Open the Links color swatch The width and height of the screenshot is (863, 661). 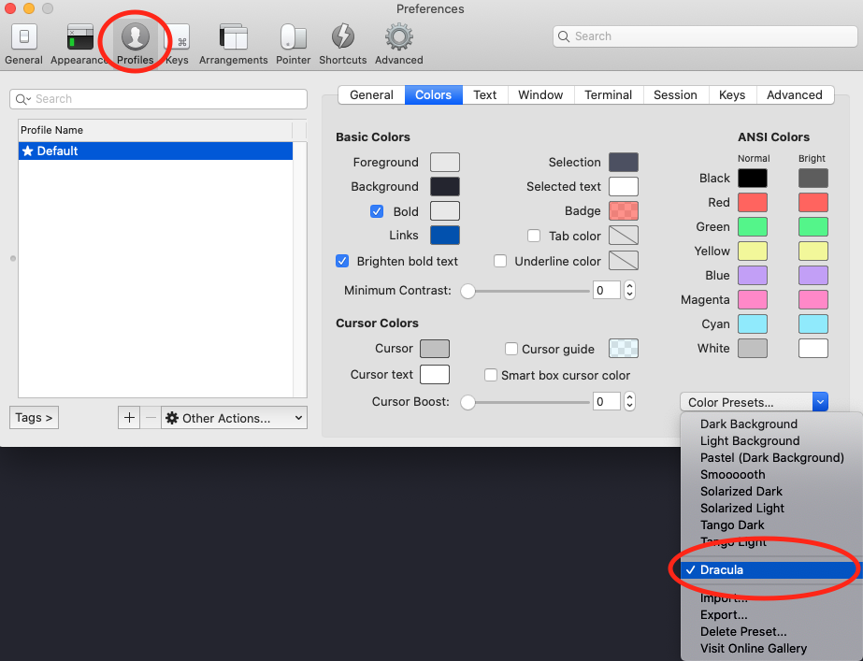coord(445,235)
